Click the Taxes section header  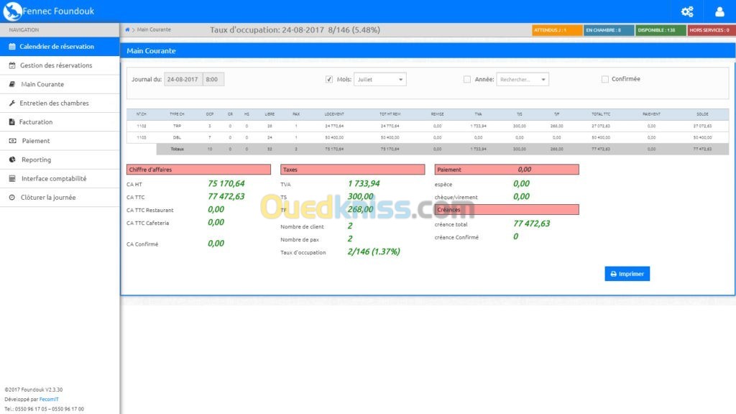352,170
